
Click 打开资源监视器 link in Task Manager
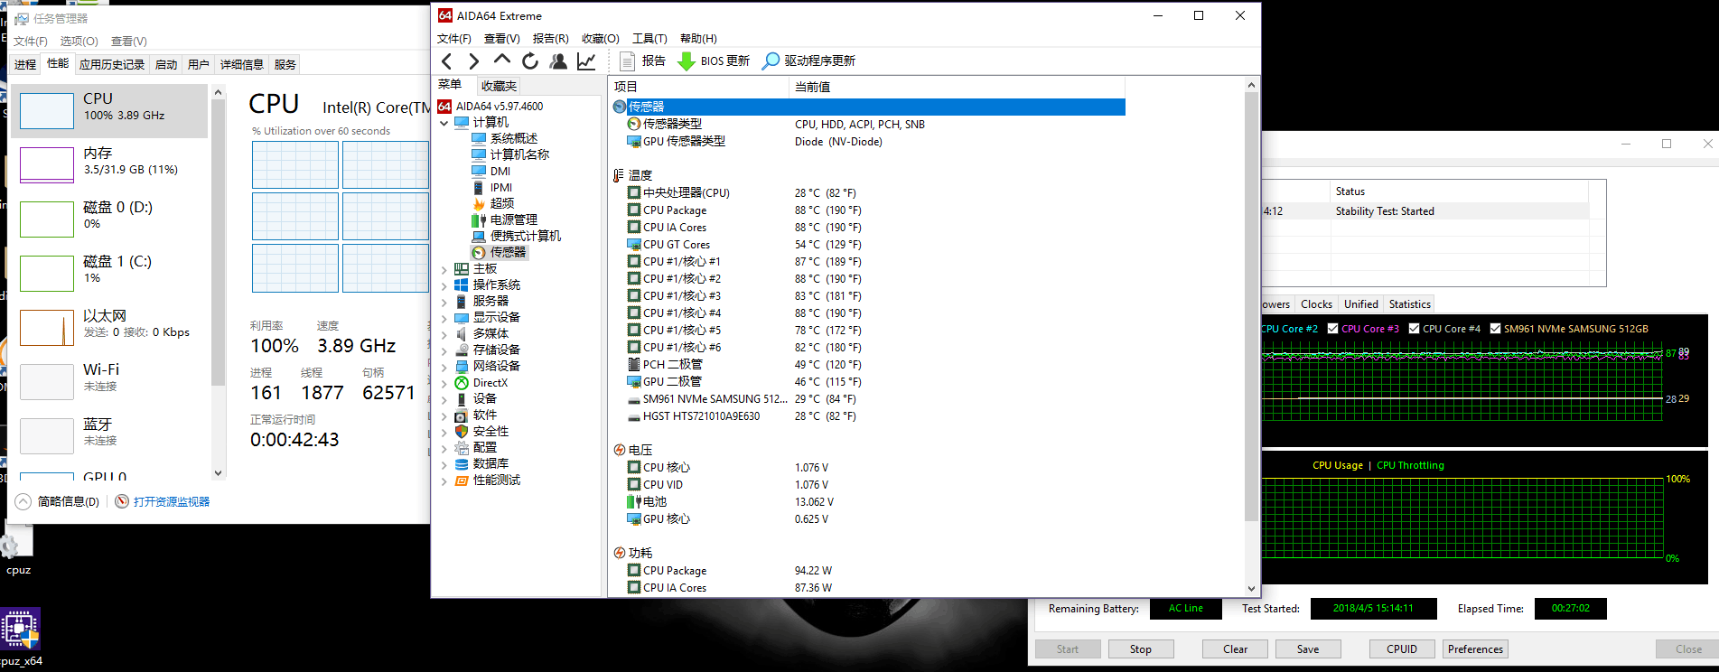(163, 501)
